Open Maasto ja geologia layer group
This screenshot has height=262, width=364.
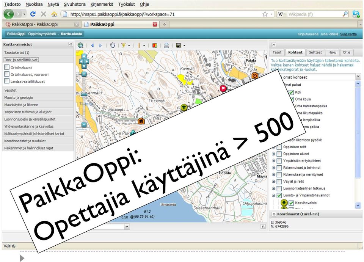[38, 97]
